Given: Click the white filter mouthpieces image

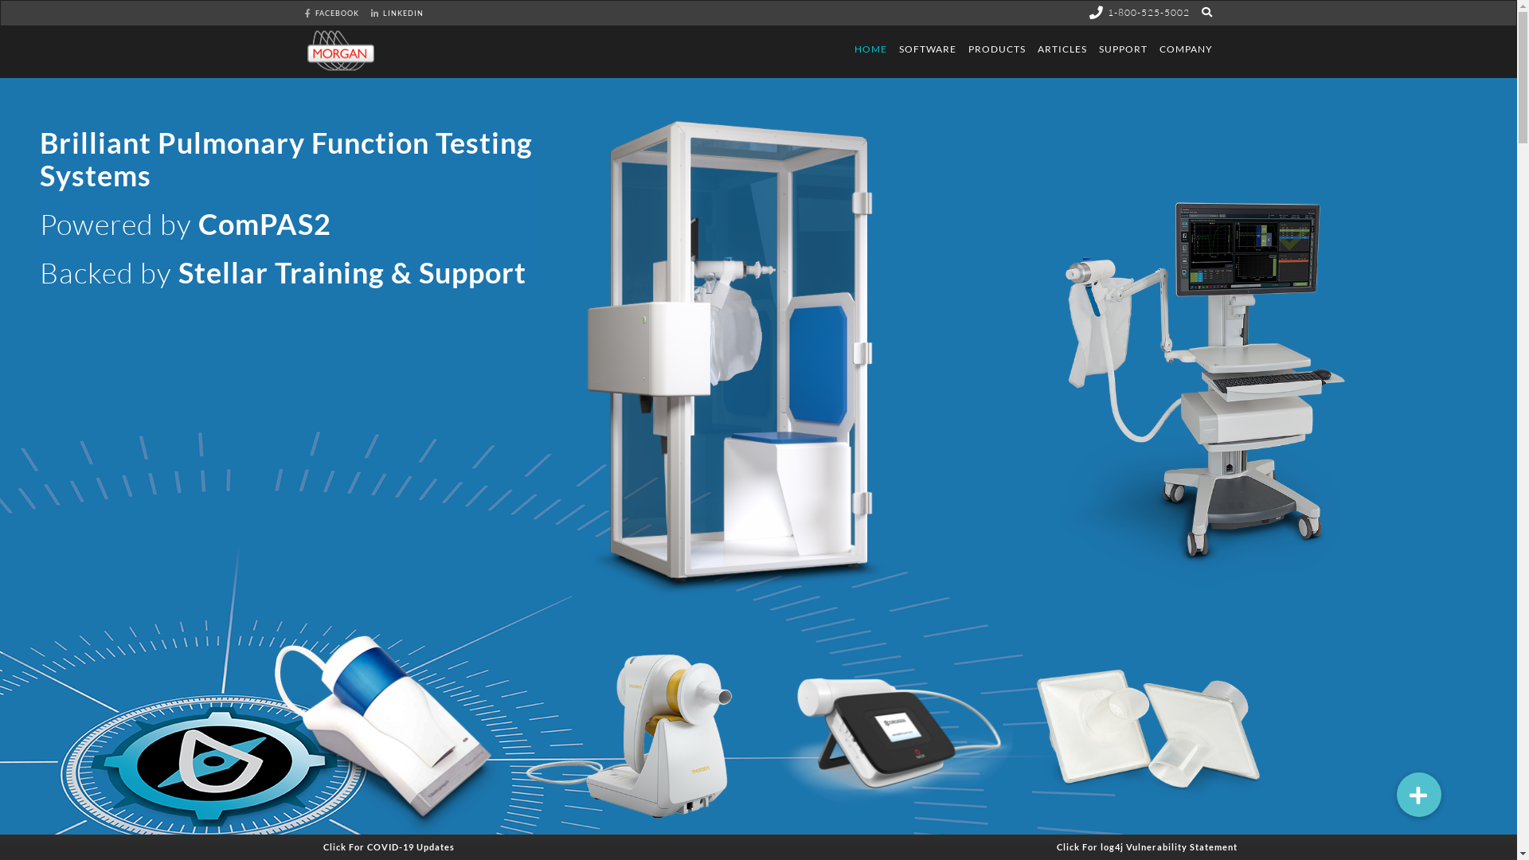Looking at the screenshot, I should (x=1148, y=729).
